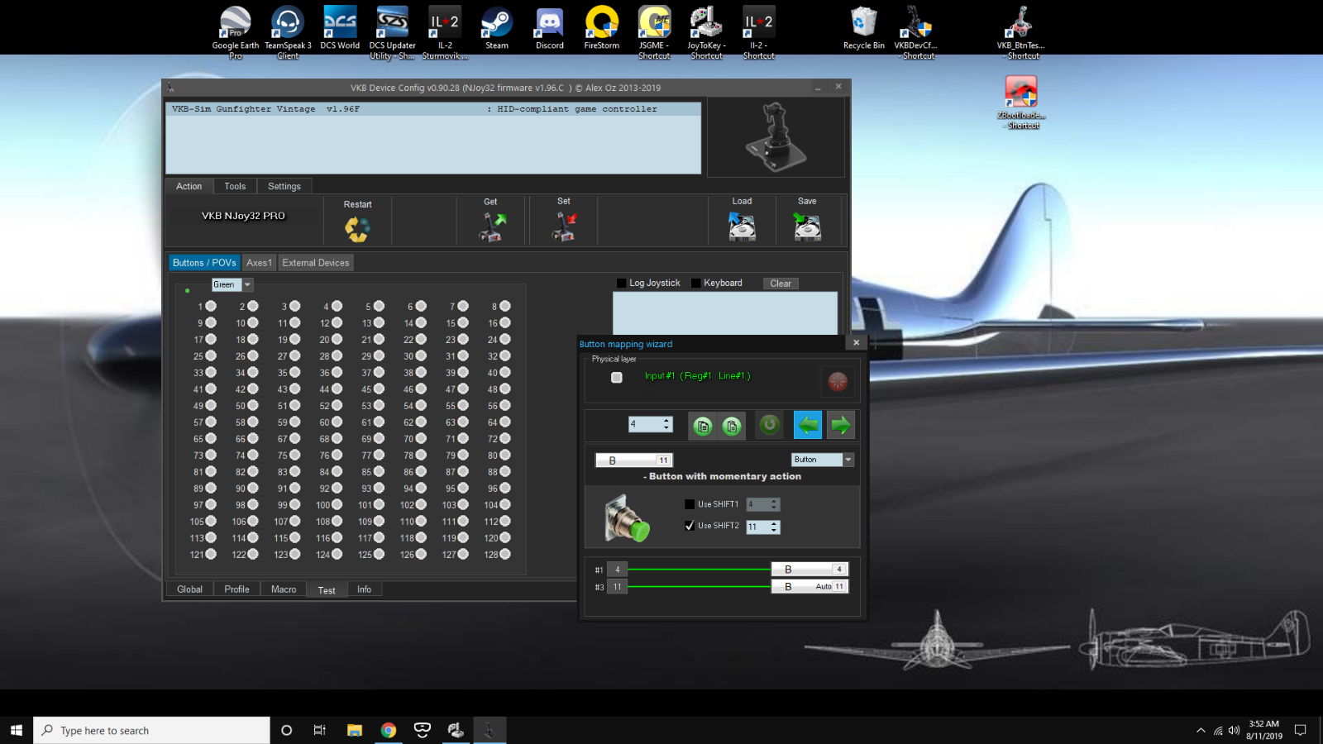Open the Info bottom tab
Image resolution: width=1323 pixels, height=744 pixels.
pyautogui.click(x=364, y=589)
